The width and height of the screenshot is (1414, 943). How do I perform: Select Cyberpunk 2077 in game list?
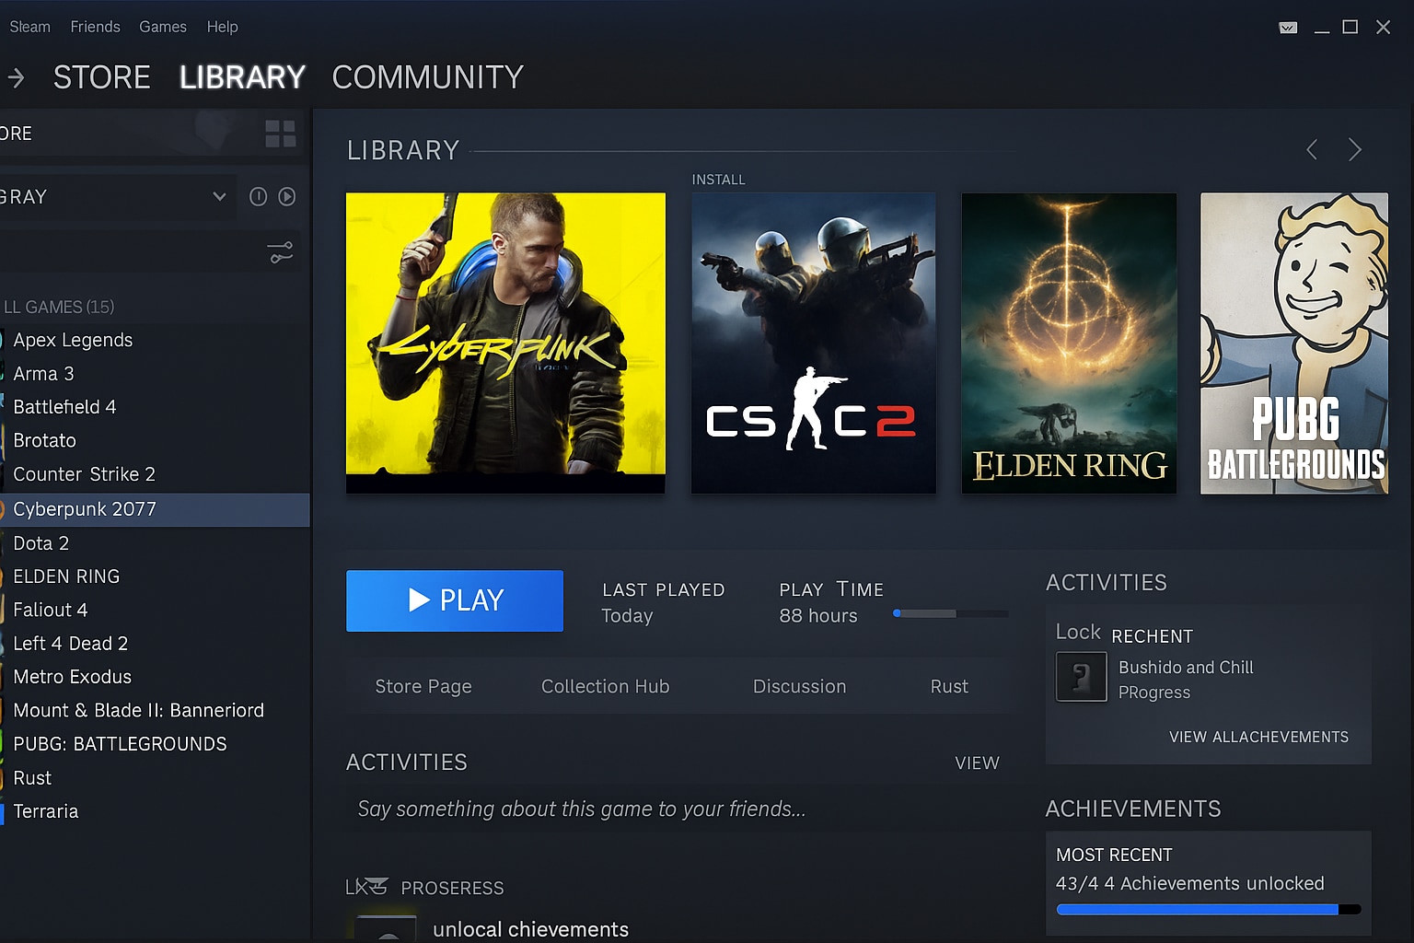(155, 509)
